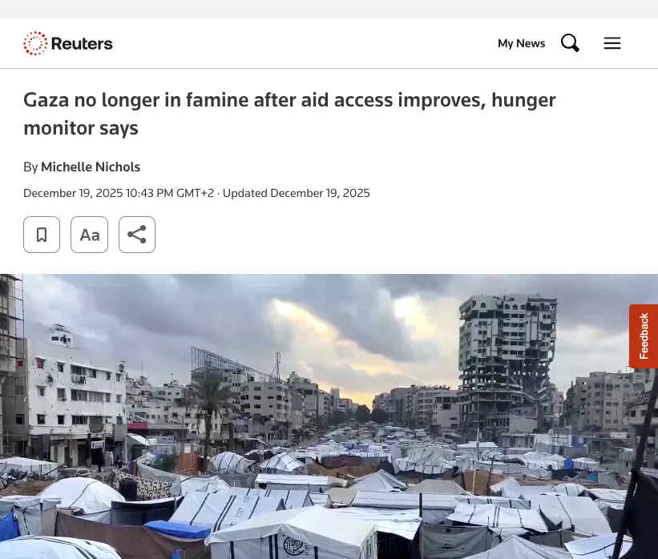The image size is (658, 559).
Task: Open the hamburger menu icon
Action: tap(612, 43)
